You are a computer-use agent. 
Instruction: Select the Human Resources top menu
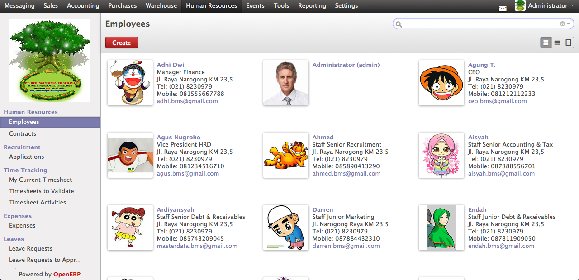pyautogui.click(x=211, y=6)
